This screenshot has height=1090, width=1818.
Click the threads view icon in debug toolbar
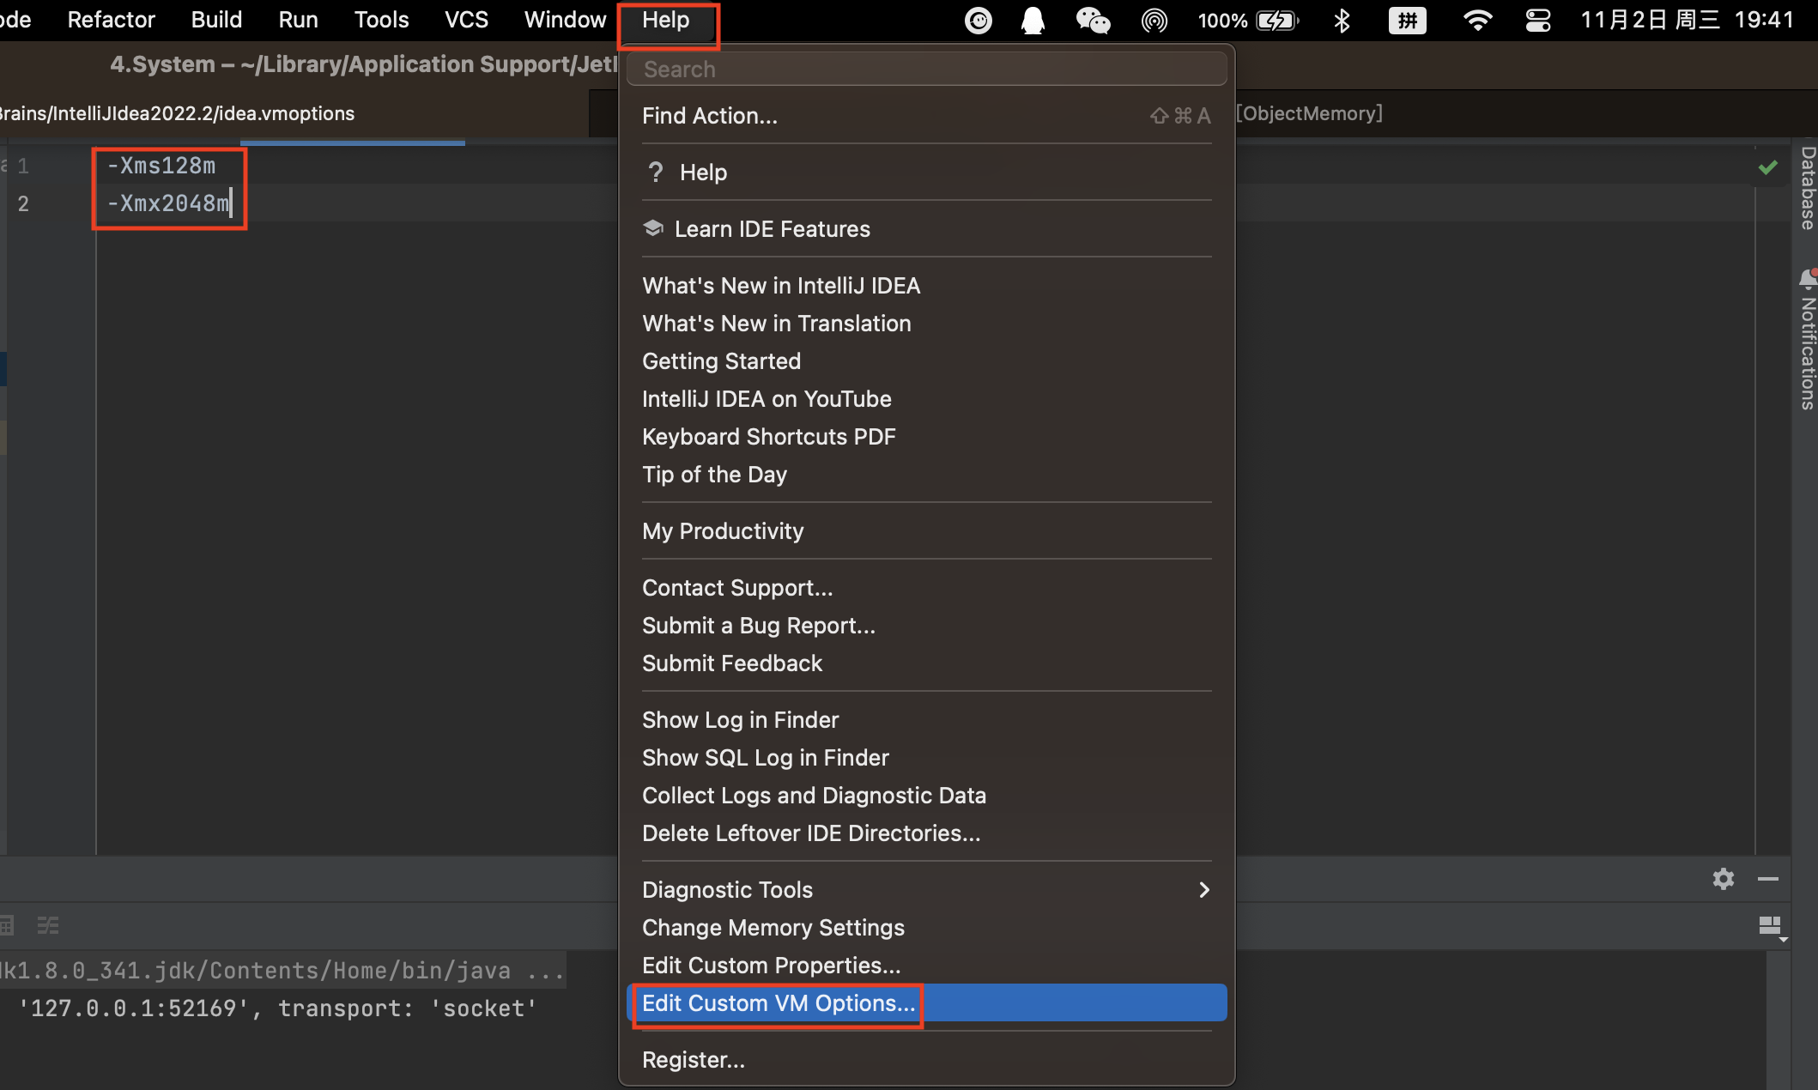tap(48, 925)
